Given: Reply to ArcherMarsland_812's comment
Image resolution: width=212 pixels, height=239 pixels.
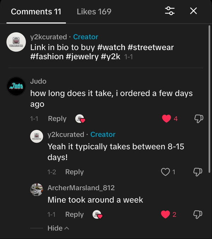Looking at the screenshot, I should (74, 214).
